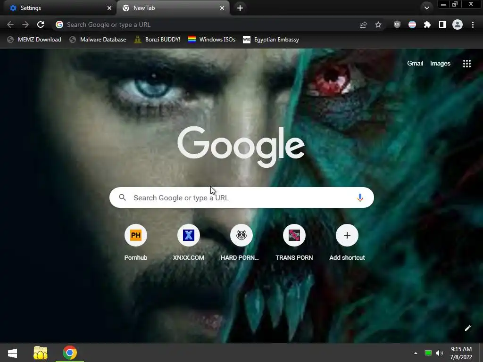Open the Malware Database bookmark
Viewport: 483px width, 362px height.
point(98,40)
